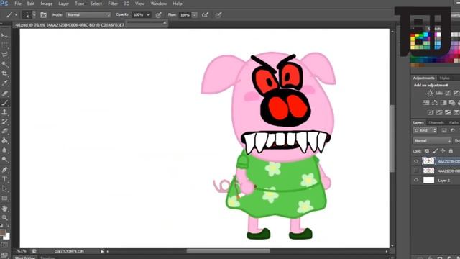The image size is (460, 259).
Task: Select the Paint Bucket tool
Action: [x=5, y=141]
